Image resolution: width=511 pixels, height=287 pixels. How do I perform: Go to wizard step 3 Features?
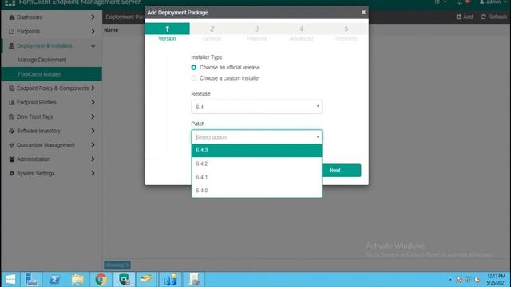257,33
